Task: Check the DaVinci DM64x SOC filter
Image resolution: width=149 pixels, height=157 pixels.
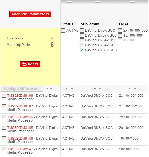Action: pyautogui.click(x=82, y=45)
